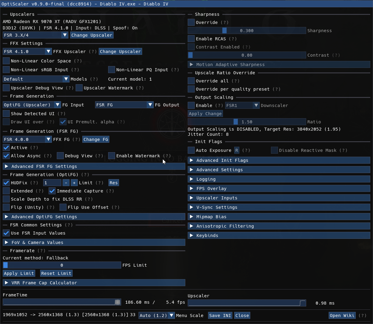Toggle Show Detected UI checkbox
This screenshot has width=373, height=324.
coord(6,114)
